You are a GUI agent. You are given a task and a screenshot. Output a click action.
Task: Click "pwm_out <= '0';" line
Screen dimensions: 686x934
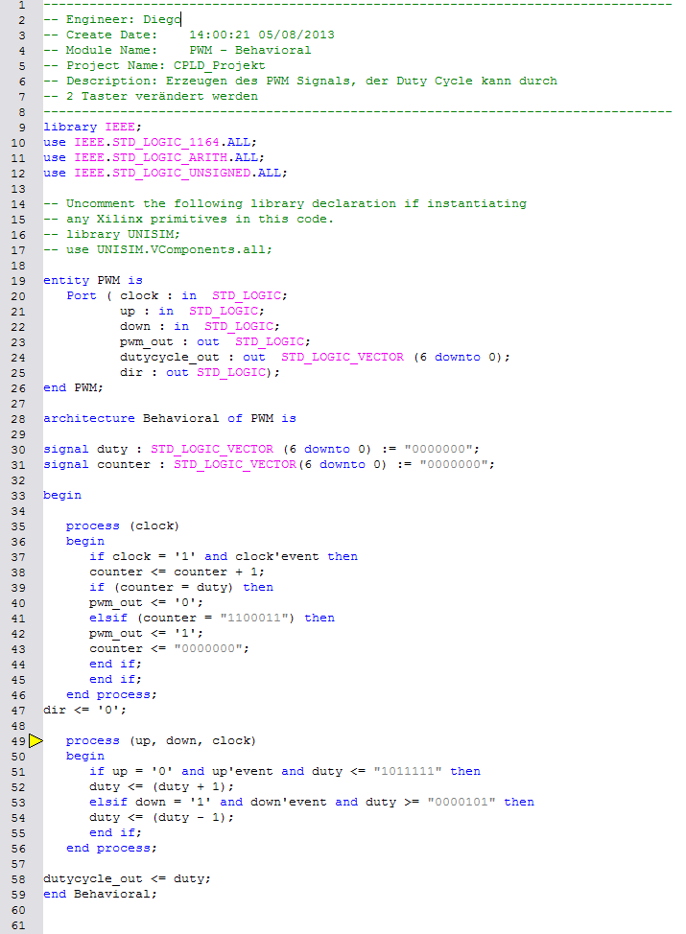[146, 603]
